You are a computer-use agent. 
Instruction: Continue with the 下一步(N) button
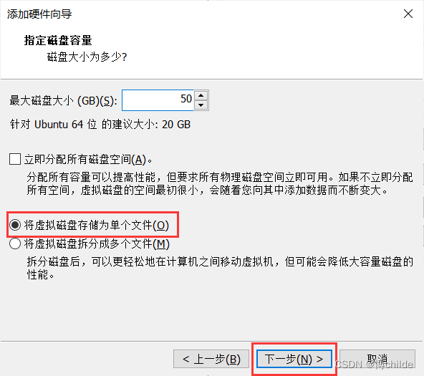(x=294, y=359)
